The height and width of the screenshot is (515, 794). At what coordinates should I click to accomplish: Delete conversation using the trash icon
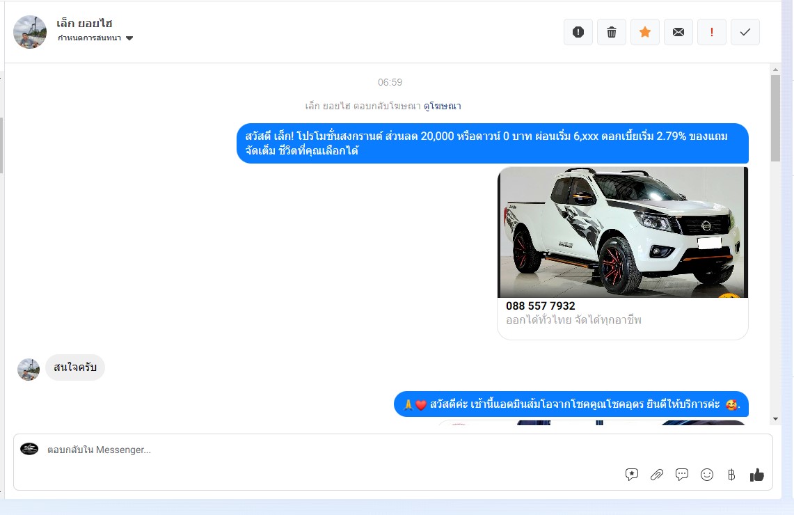[611, 32]
